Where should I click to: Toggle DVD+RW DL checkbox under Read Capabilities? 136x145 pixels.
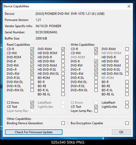pos(32,90)
